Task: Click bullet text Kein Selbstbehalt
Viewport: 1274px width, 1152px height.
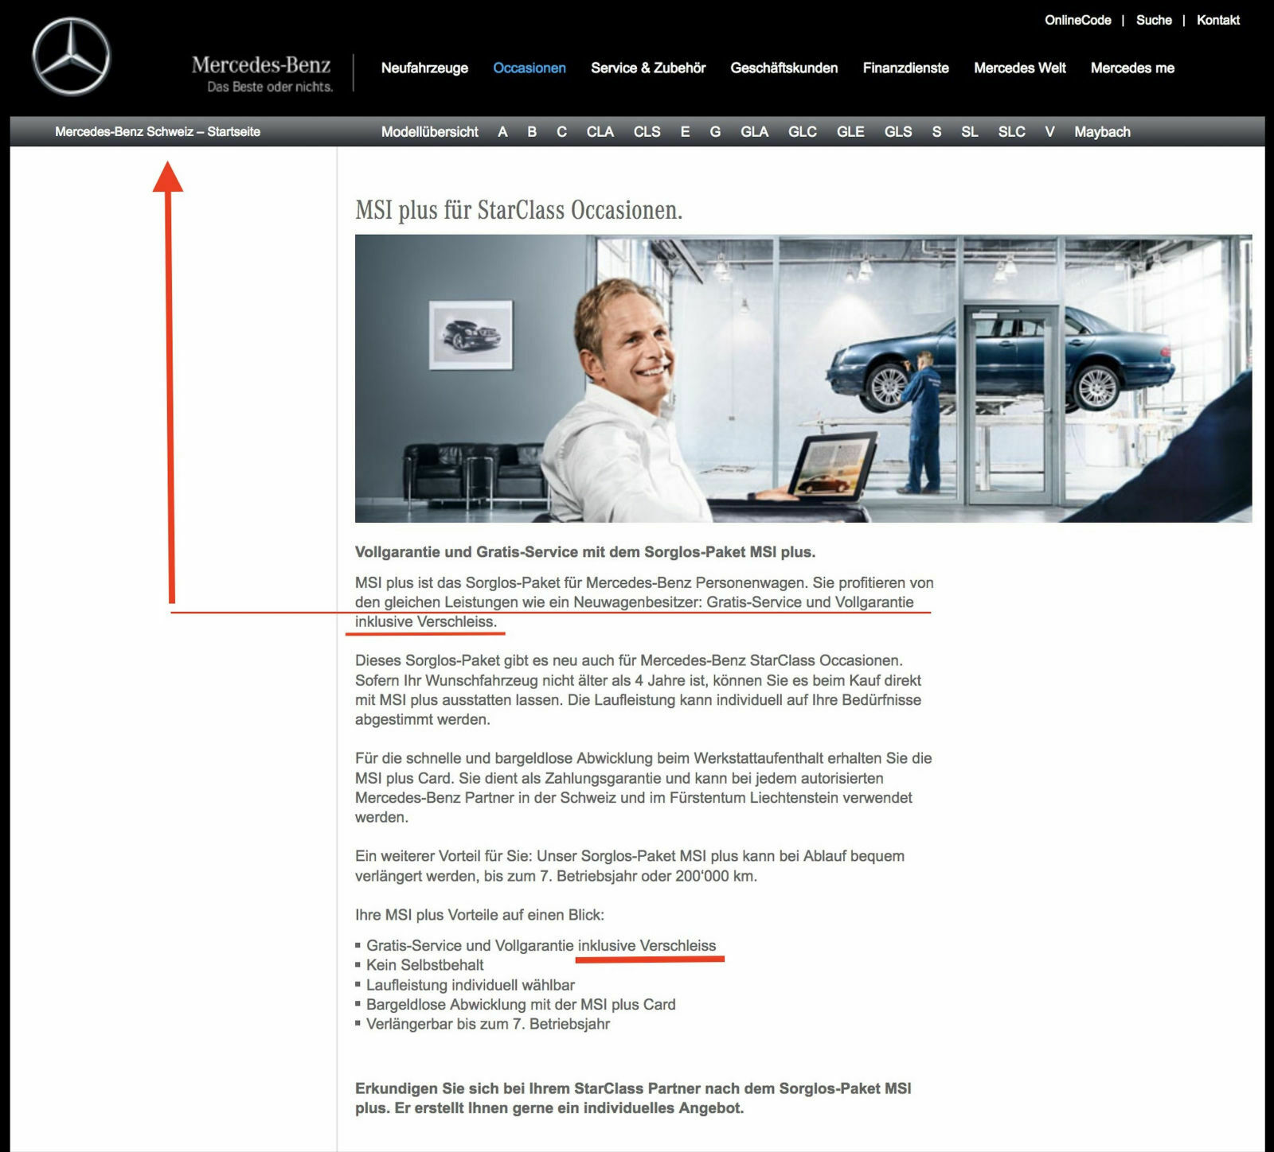Action: coord(425,965)
